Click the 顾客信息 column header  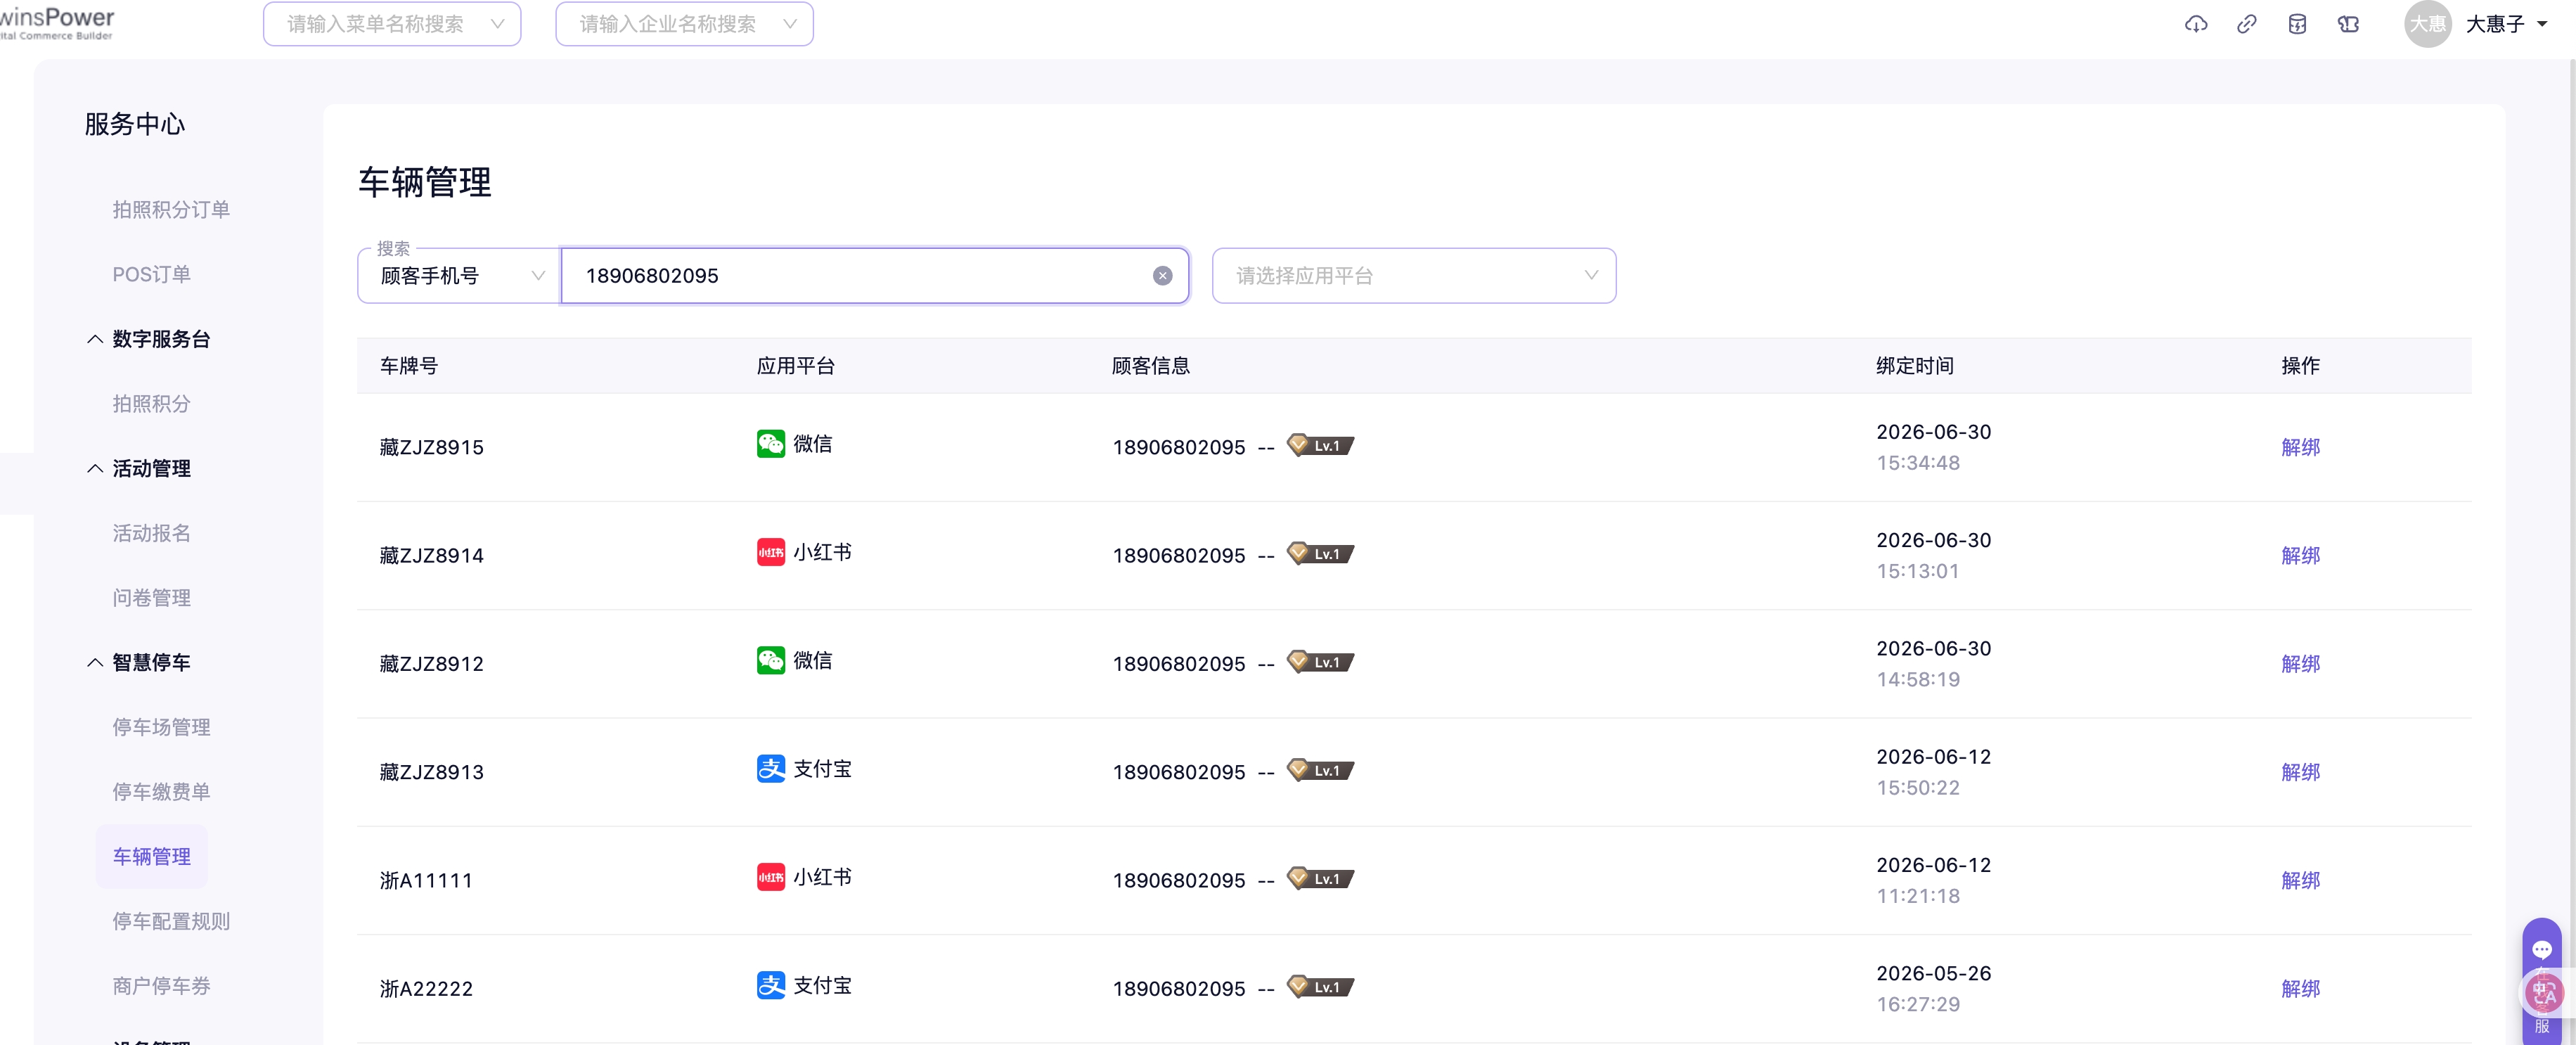[1150, 366]
